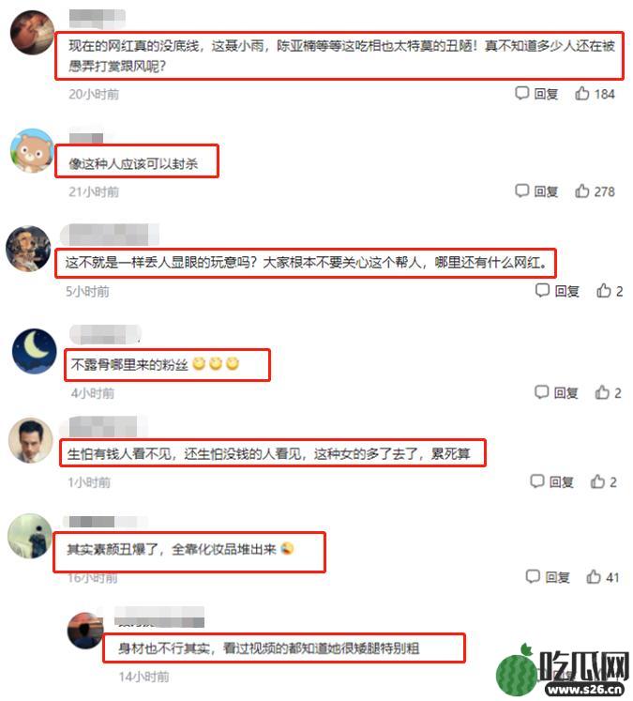Image resolution: width=633 pixels, height=701 pixels.
Task: Click the 吃瓜网 watermelon logo
Action: click(564, 670)
